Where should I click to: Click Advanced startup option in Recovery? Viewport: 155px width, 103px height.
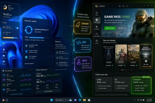62,64
